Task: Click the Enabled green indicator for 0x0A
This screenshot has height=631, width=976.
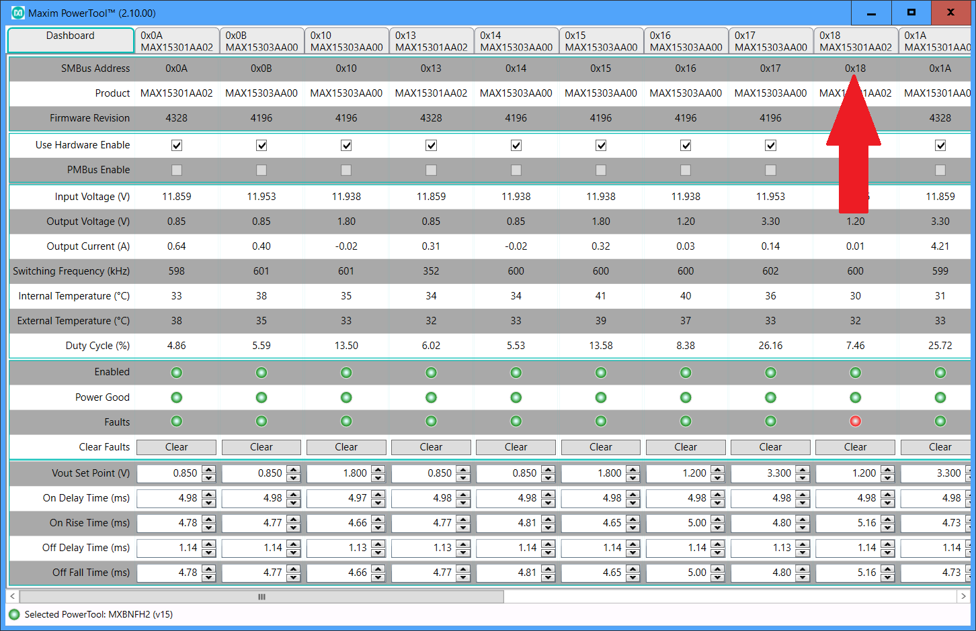Action: coord(177,373)
